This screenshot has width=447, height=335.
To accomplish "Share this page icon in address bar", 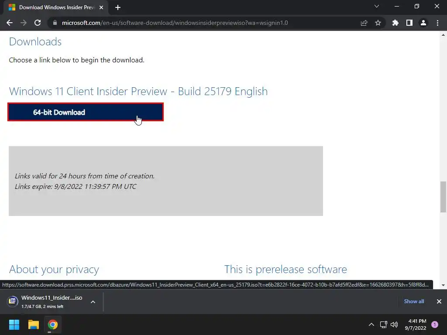I will tap(364, 23).
